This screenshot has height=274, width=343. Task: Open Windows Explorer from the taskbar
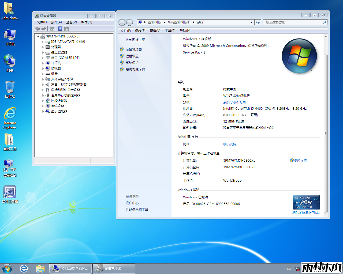pyautogui.click(x=40, y=268)
